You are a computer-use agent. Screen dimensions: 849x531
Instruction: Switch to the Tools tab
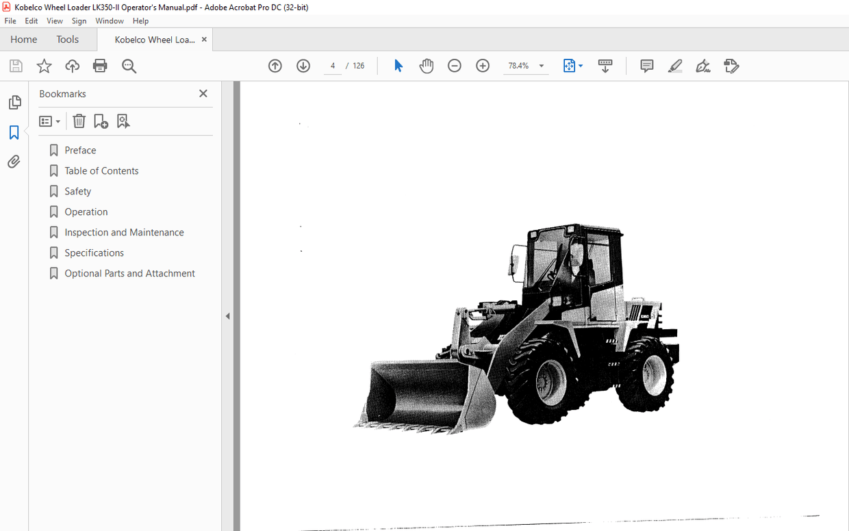tap(67, 39)
